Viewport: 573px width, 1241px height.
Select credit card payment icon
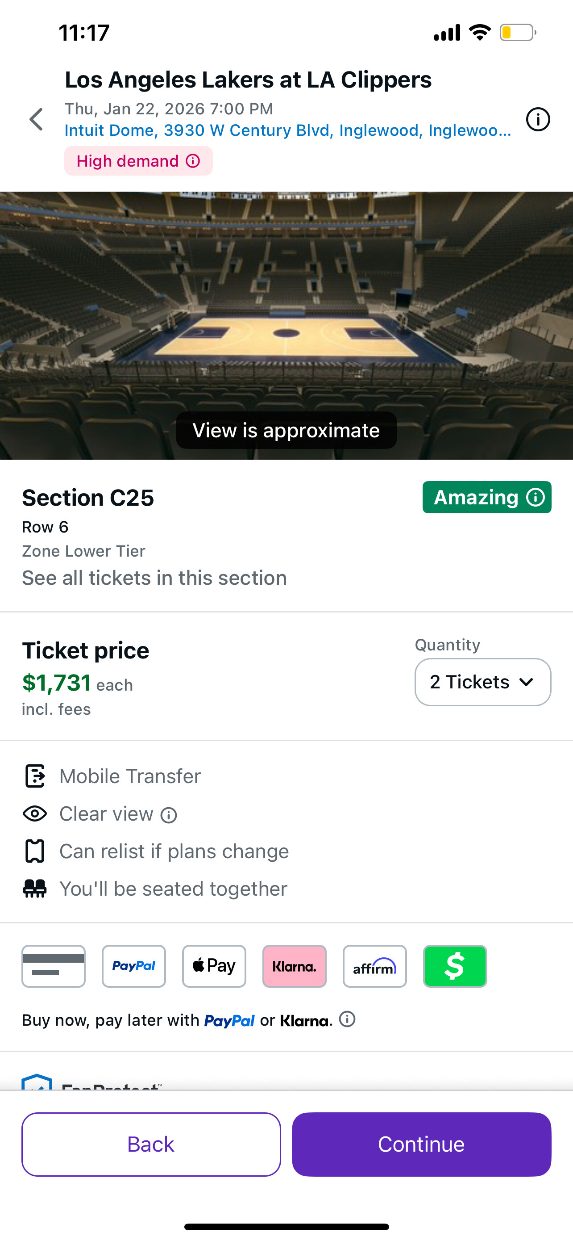click(54, 966)
